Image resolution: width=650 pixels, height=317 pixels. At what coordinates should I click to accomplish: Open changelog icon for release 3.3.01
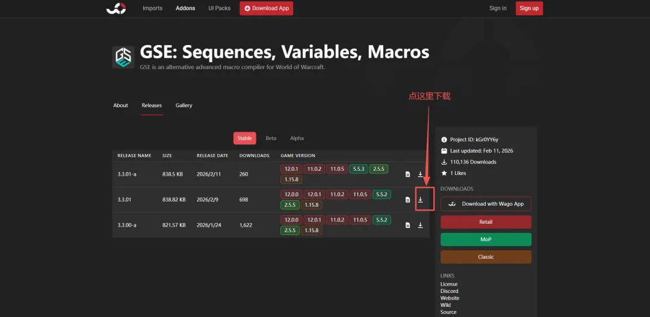pos(408,200)
